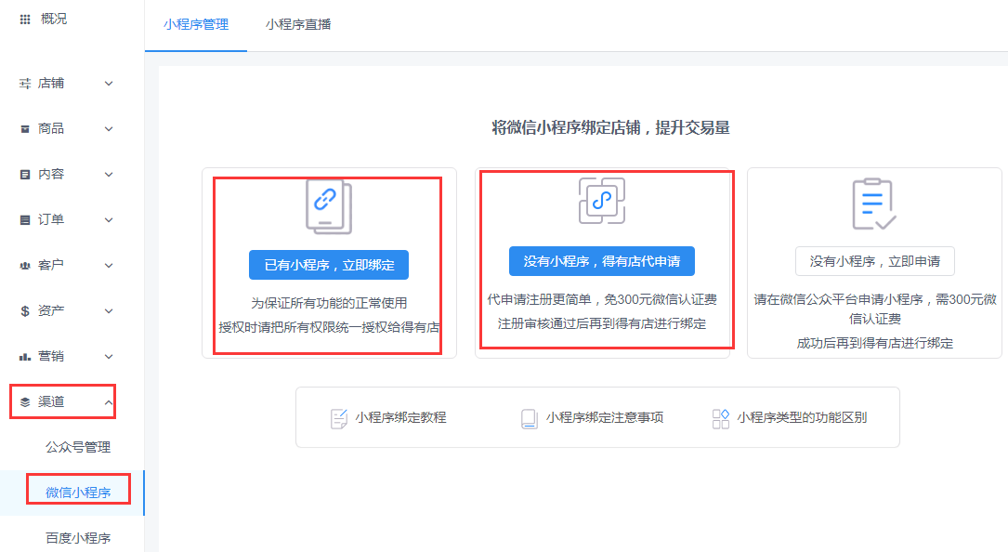The width and height of the screenshot is (1008, 552).
Task: Open the 小程序类型的功能区别 link
Action: click(803, 417)
